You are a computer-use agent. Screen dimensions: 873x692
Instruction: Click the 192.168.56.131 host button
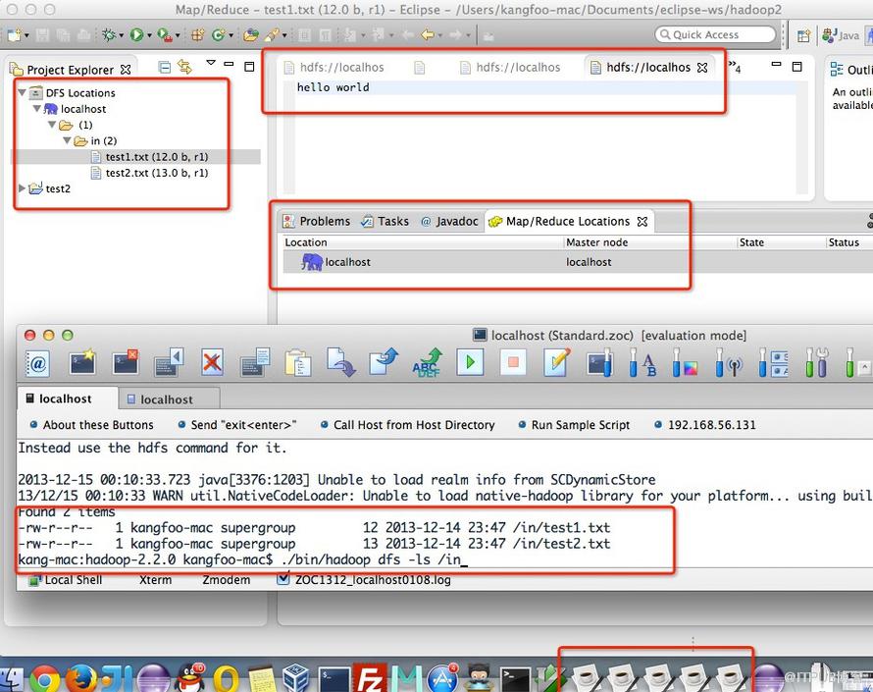[706, 425]
